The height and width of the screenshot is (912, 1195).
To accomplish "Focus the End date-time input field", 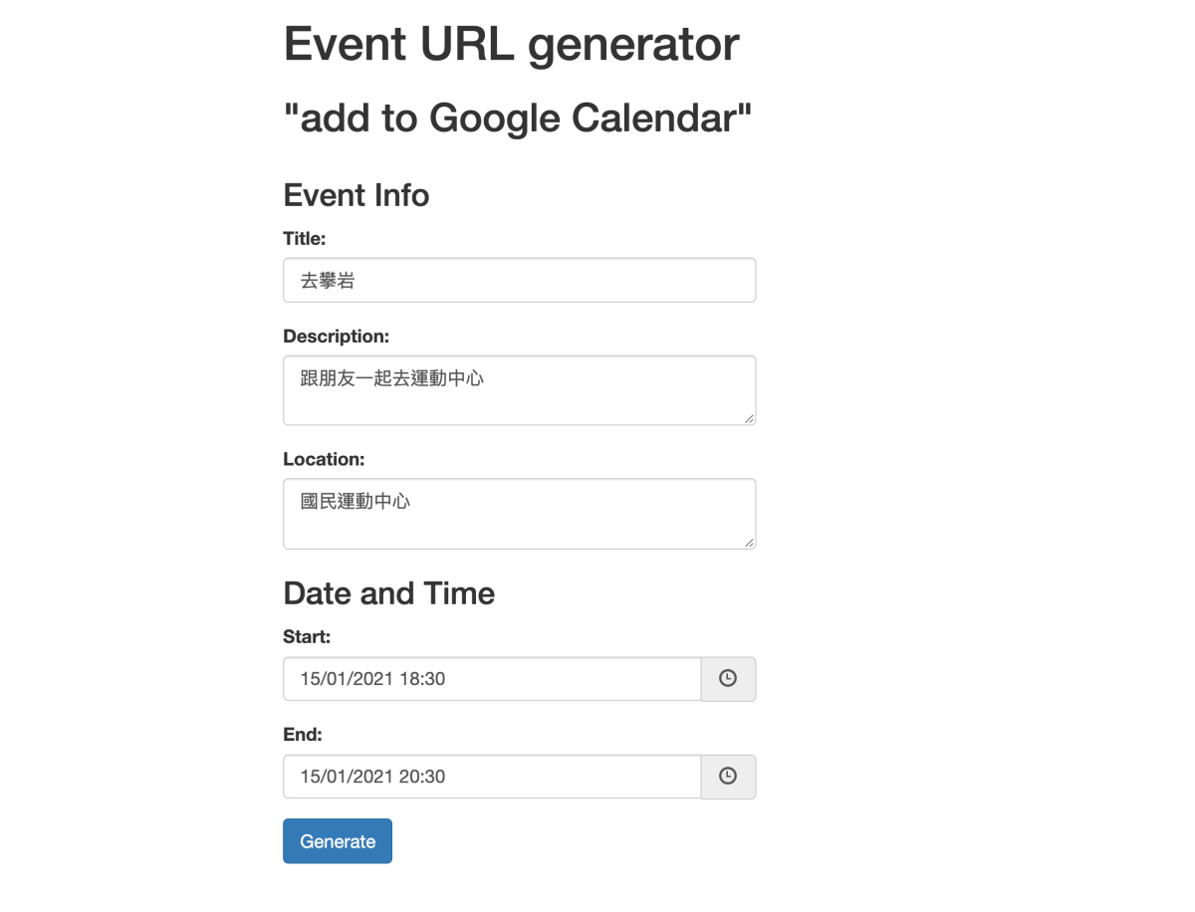I will [x=492, y=777].
